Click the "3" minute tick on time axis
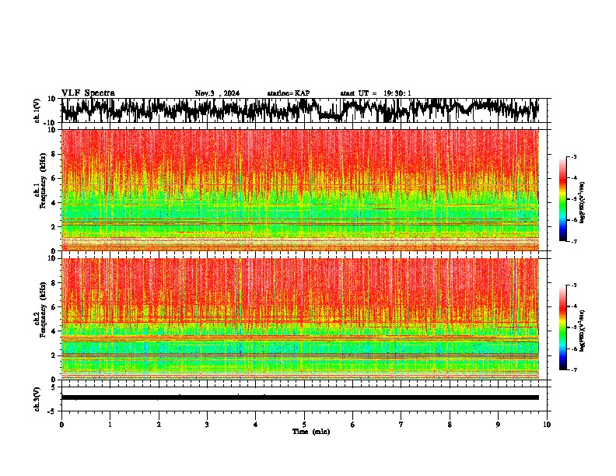616x476 pixels. click(207, 424)
